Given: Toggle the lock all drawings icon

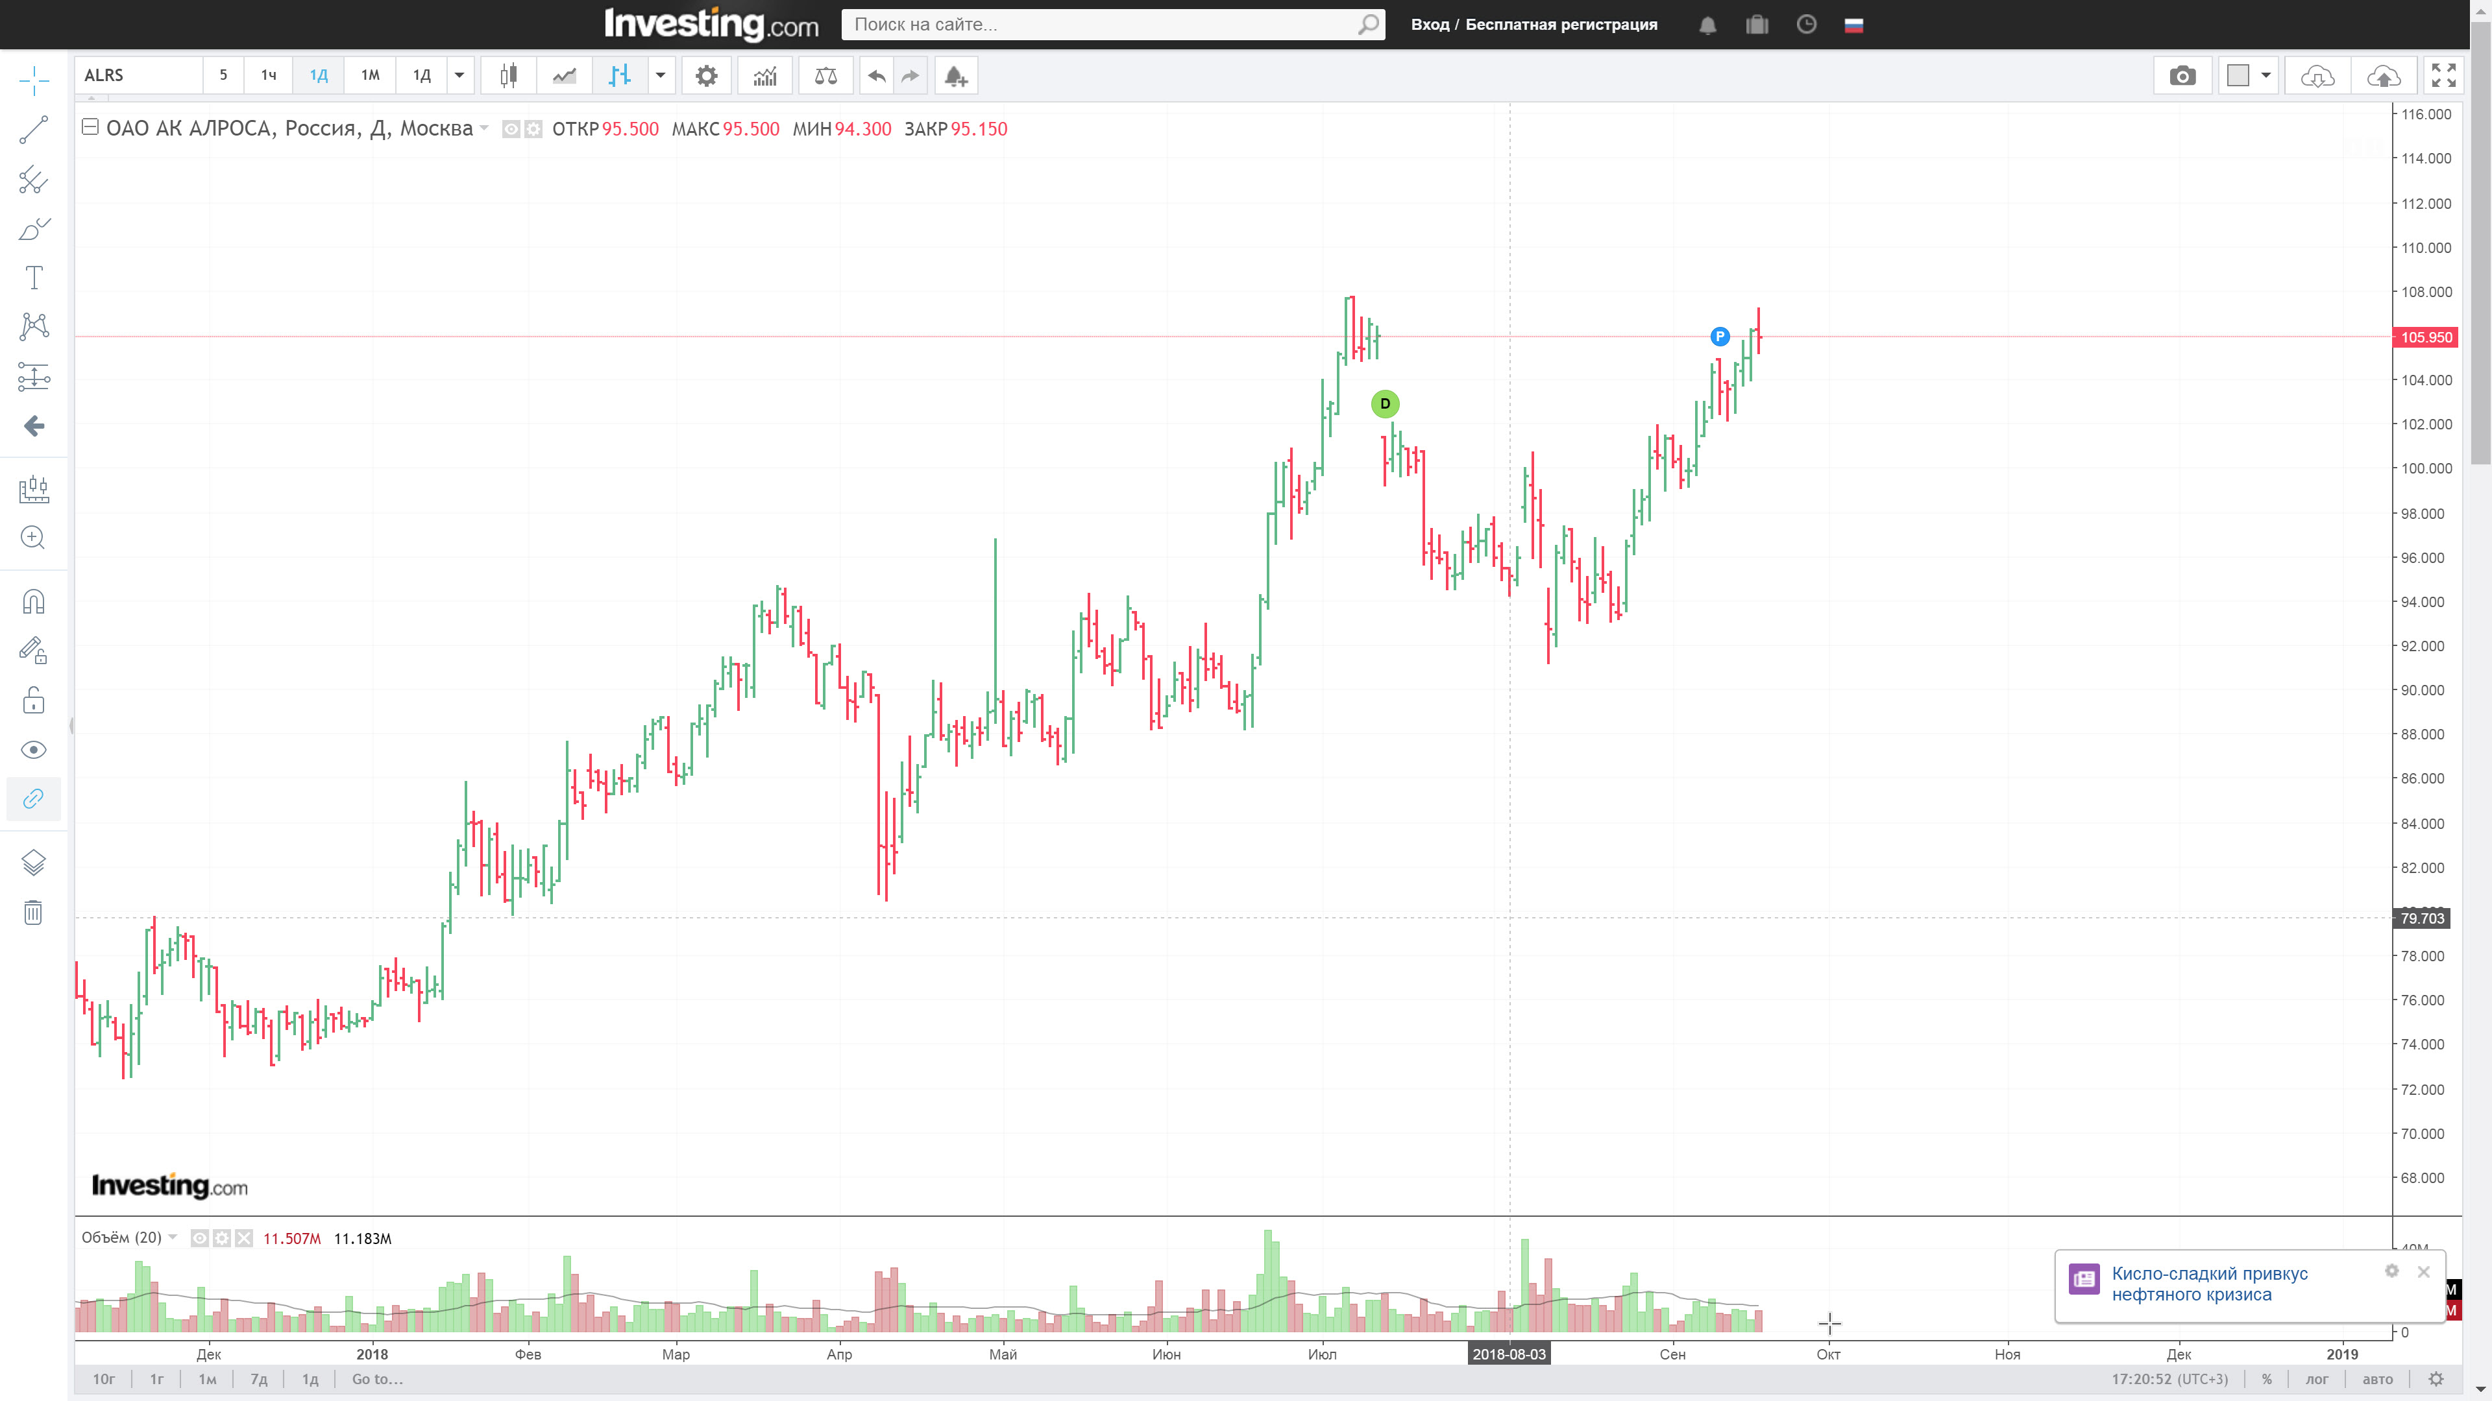Looking at the screenshot, I should pyautogui.click(x=34, y=700).
